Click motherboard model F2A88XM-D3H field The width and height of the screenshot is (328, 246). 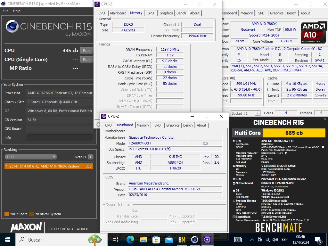pyautogui.click(x=158, y=143)
